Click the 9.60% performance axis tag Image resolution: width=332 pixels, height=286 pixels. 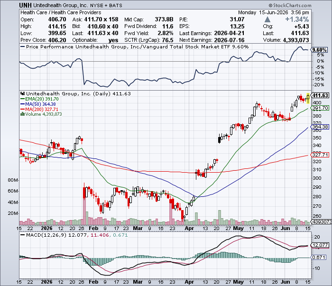[x=319, y=50]
